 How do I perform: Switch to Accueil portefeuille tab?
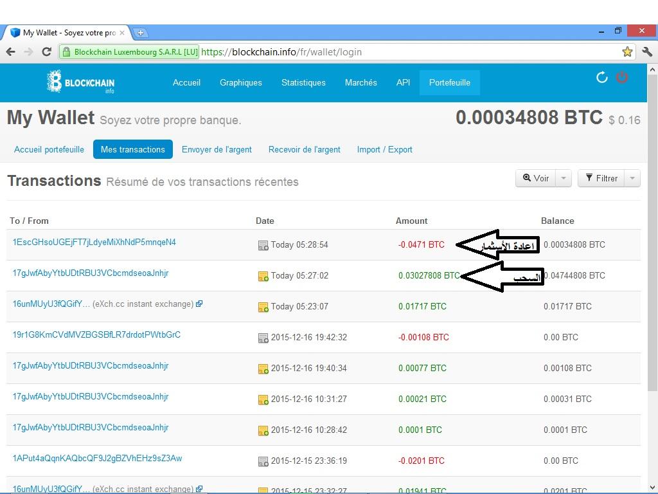49,149
